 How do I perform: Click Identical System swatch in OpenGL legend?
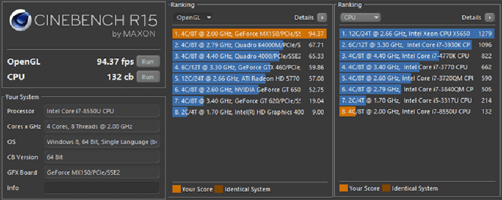(219, 189)
